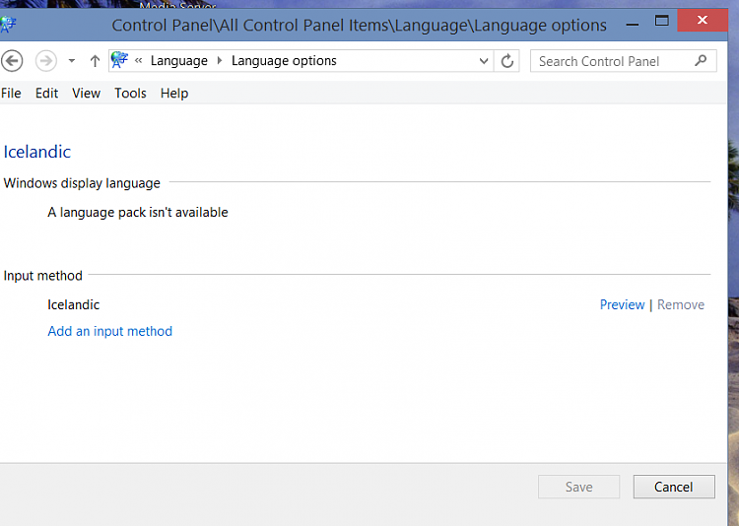Click the 'Input method' section label

coord(43,275)
